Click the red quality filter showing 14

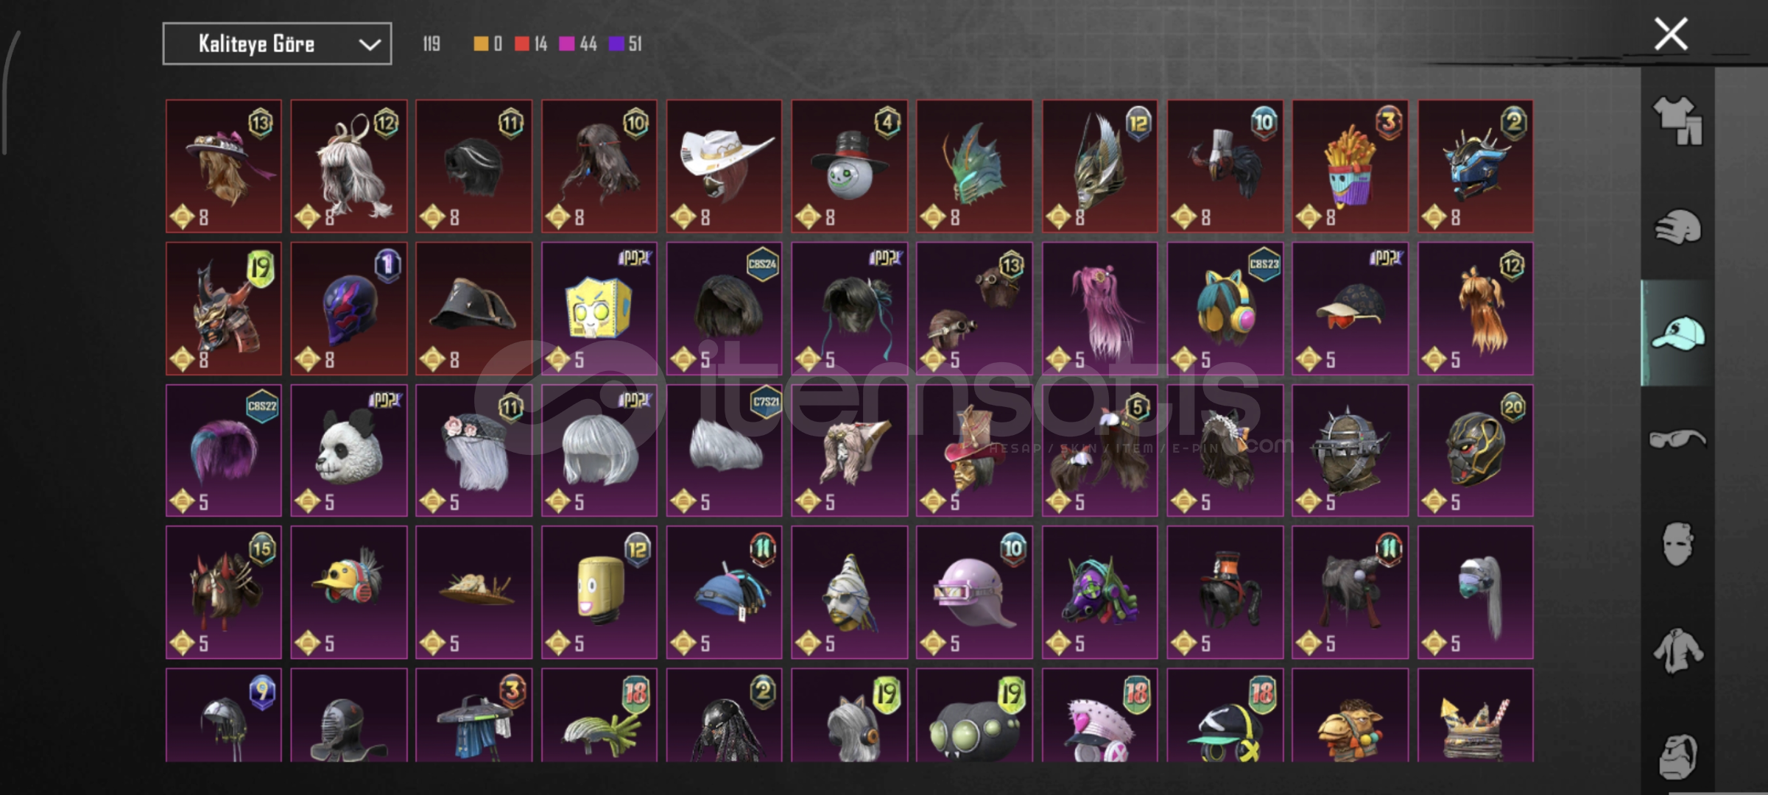click(530, 44)
